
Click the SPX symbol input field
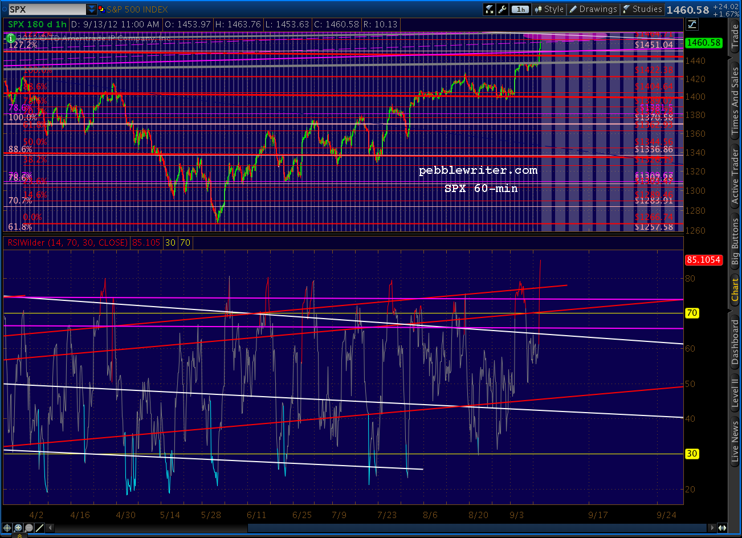(47, 9)
